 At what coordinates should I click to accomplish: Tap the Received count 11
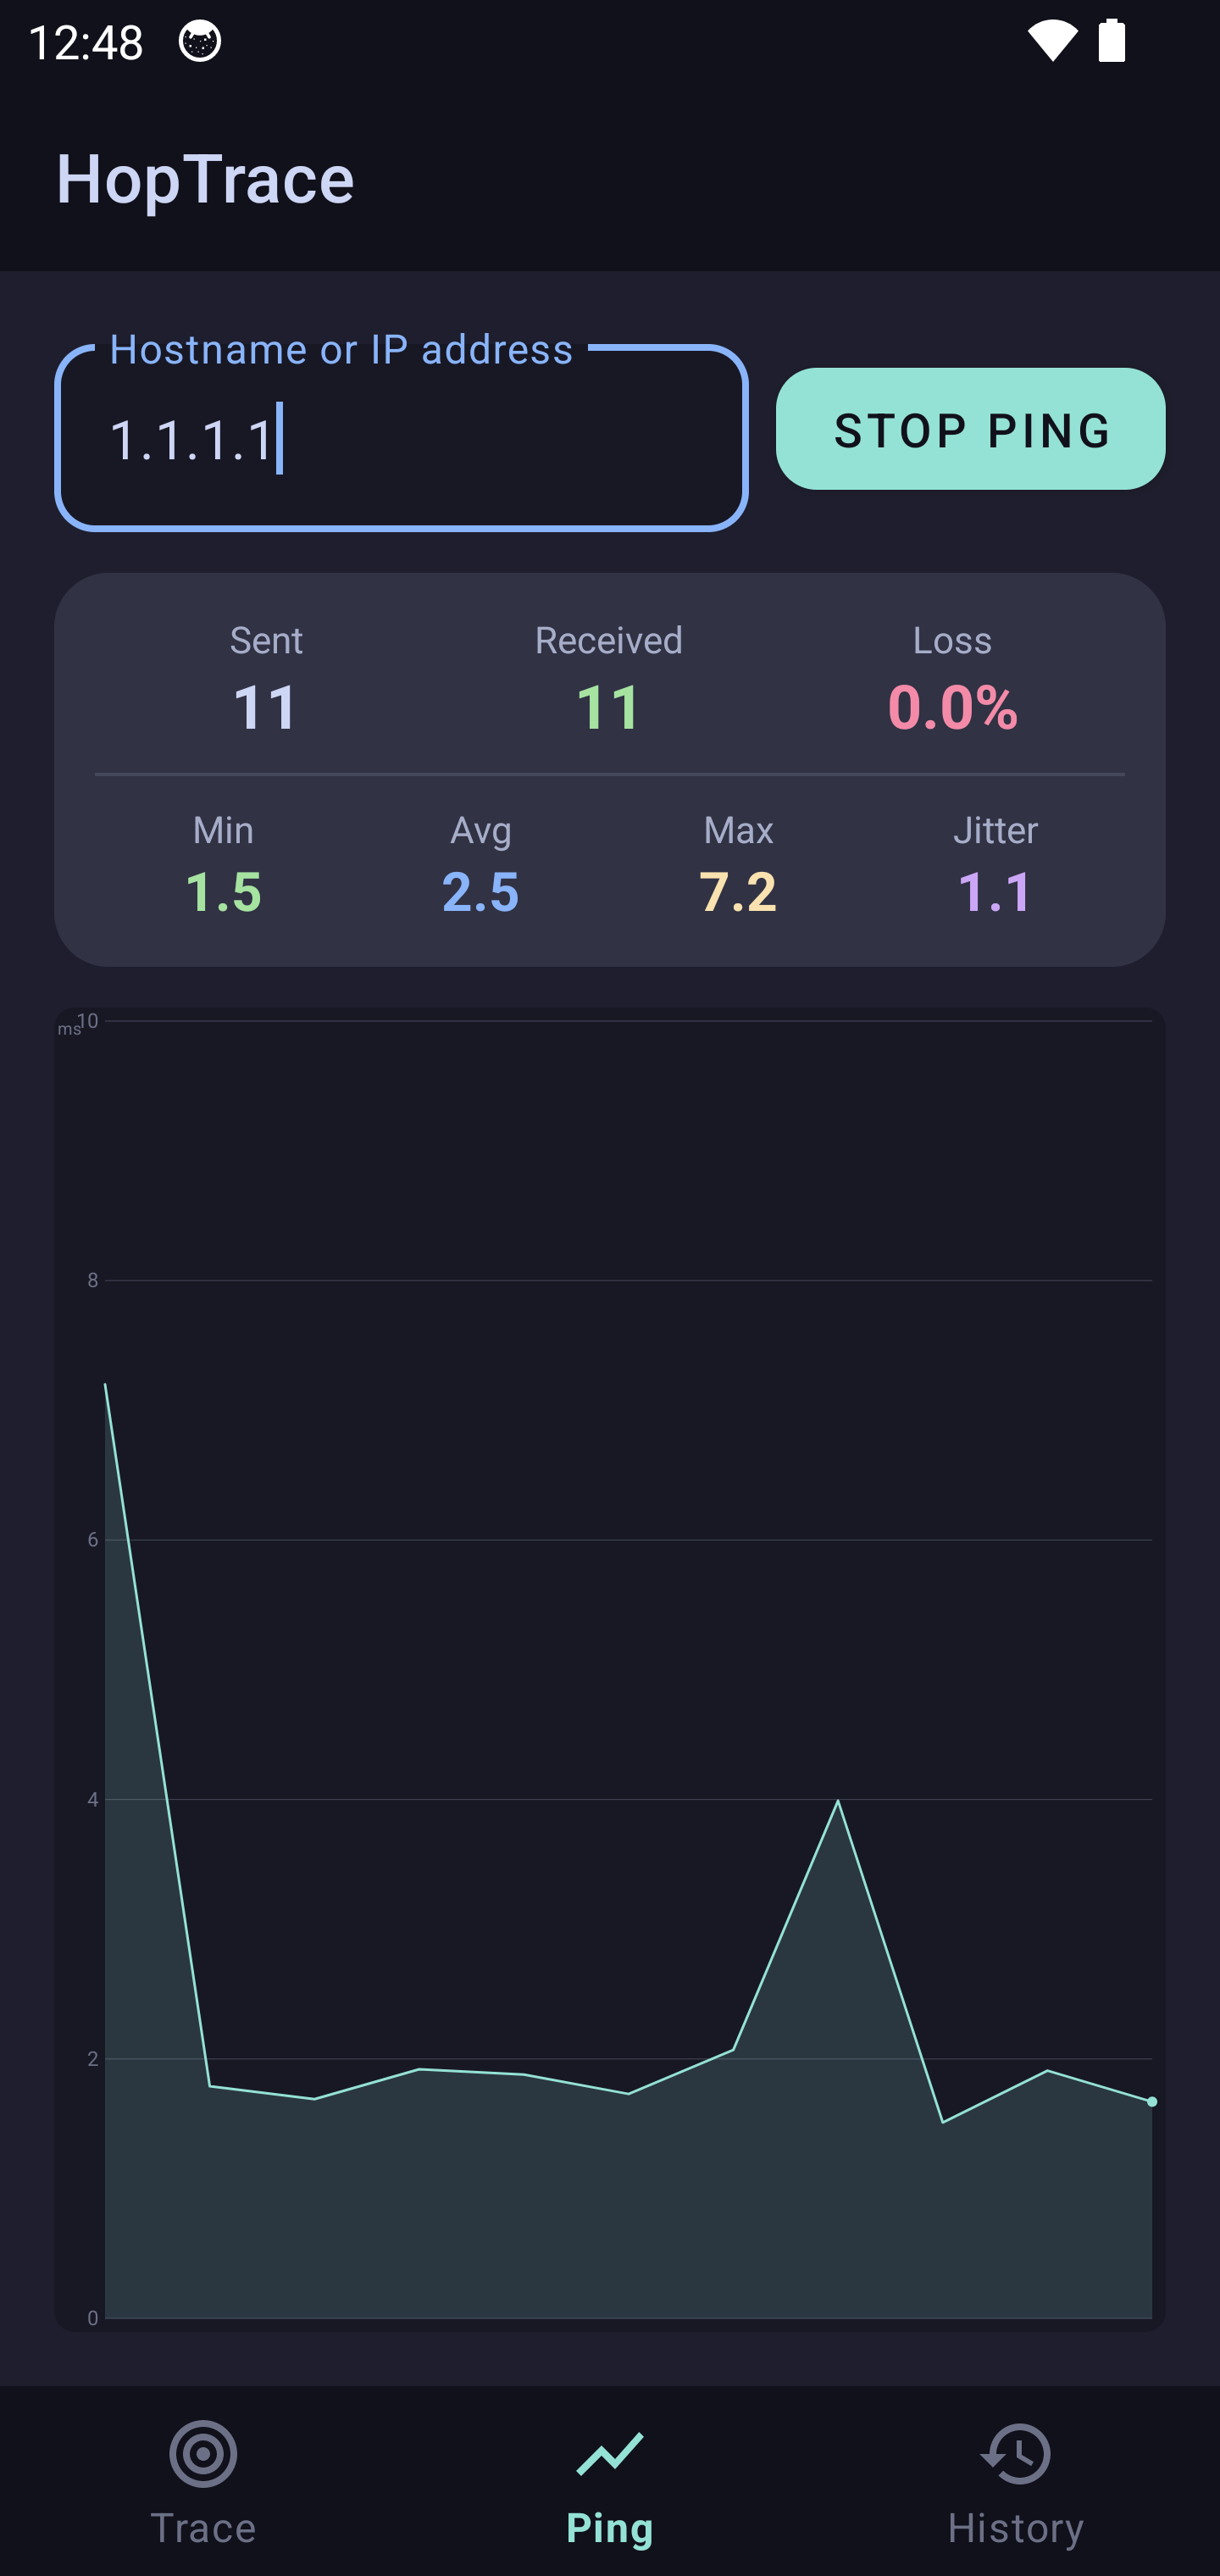coord(609,707)
